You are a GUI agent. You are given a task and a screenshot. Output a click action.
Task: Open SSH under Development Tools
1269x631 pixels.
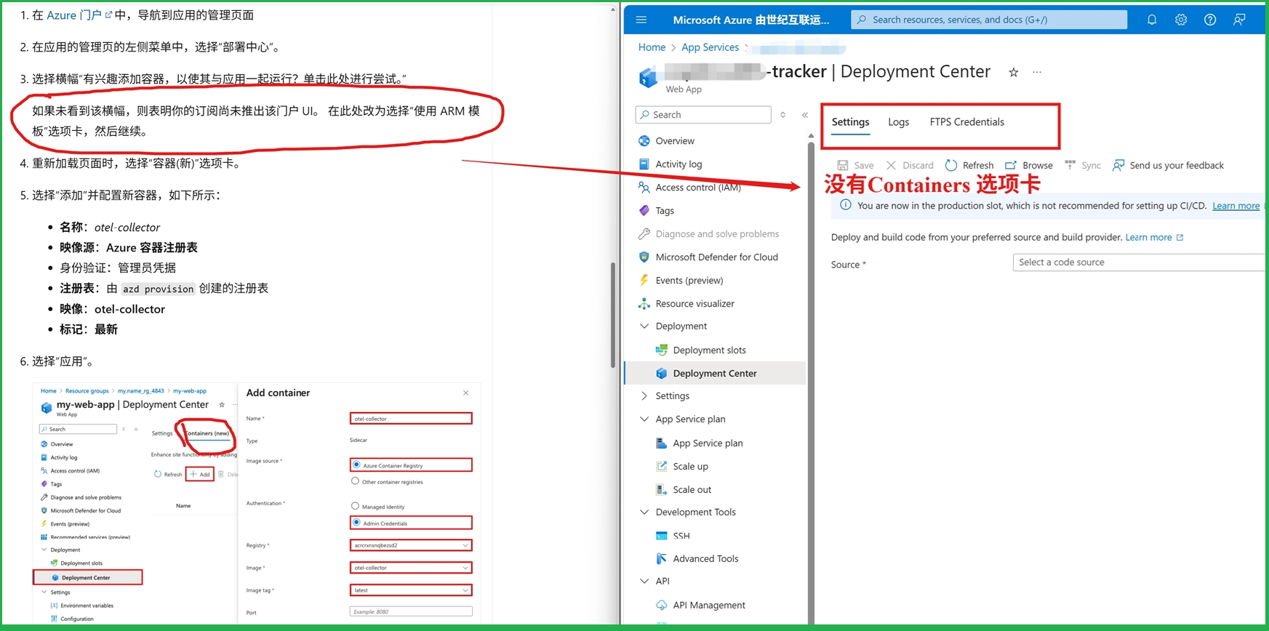click(x=681, y=536)
